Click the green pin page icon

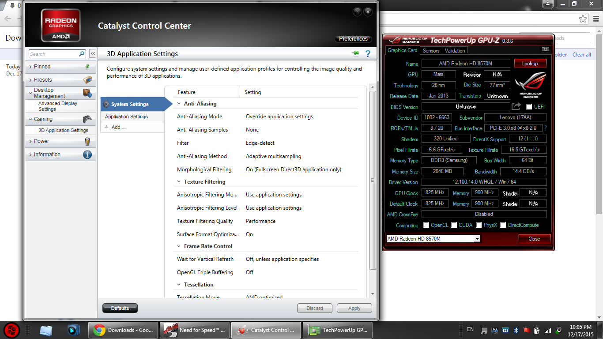(355, 54)
